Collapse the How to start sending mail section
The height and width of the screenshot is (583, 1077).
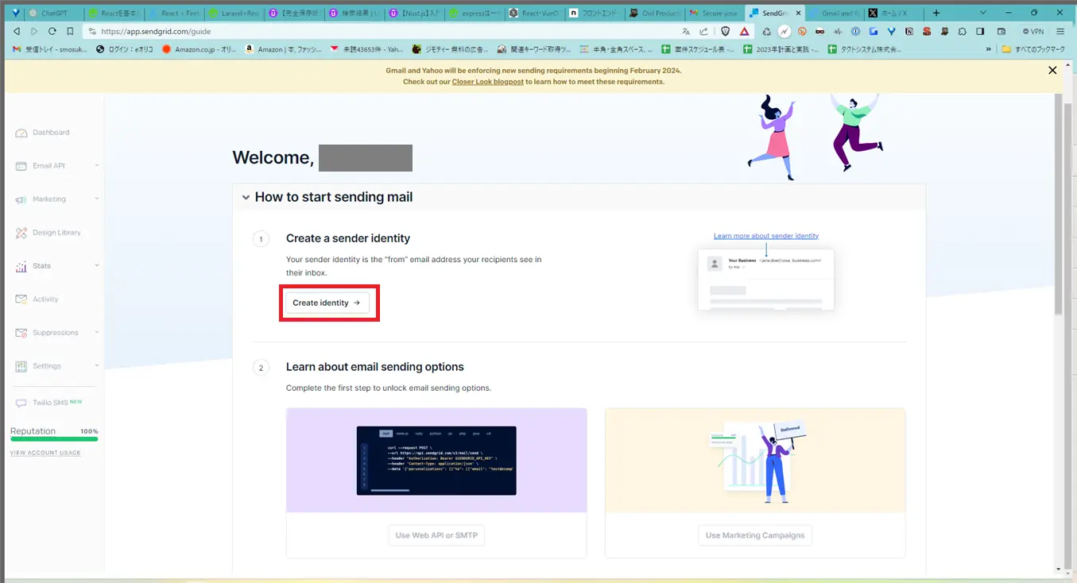[x=246, y=196]
